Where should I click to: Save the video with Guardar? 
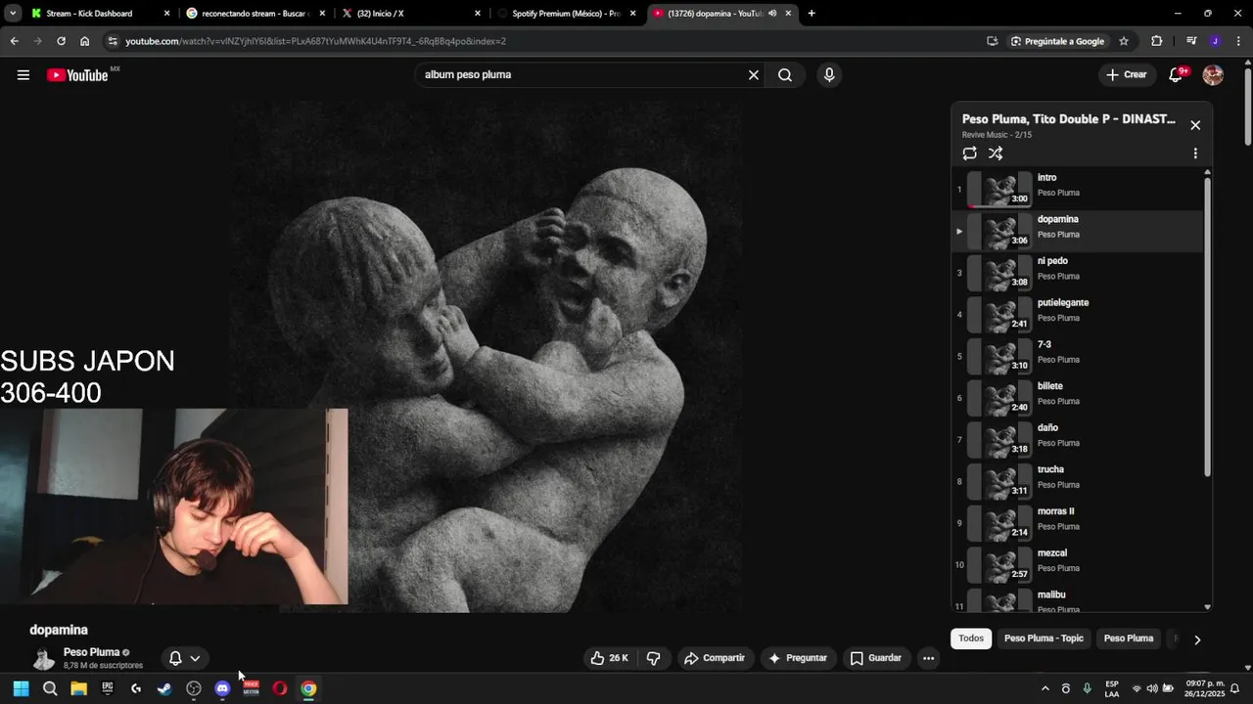pyautogui.click(x=875, y=658)
